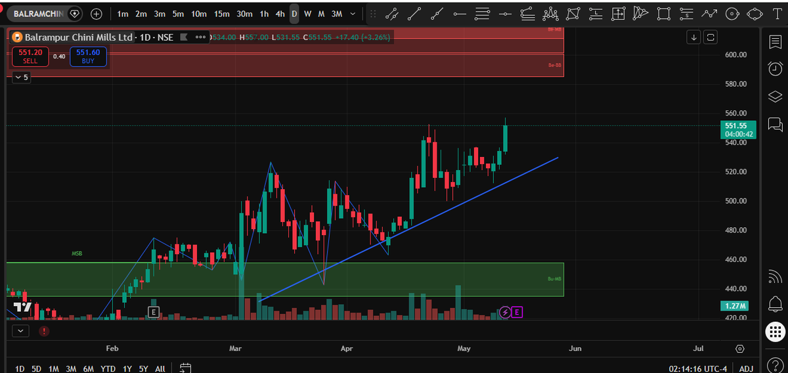The image size is (788, 373).
Task: Open the Chats panel in right sidebar
Action: 775,123
